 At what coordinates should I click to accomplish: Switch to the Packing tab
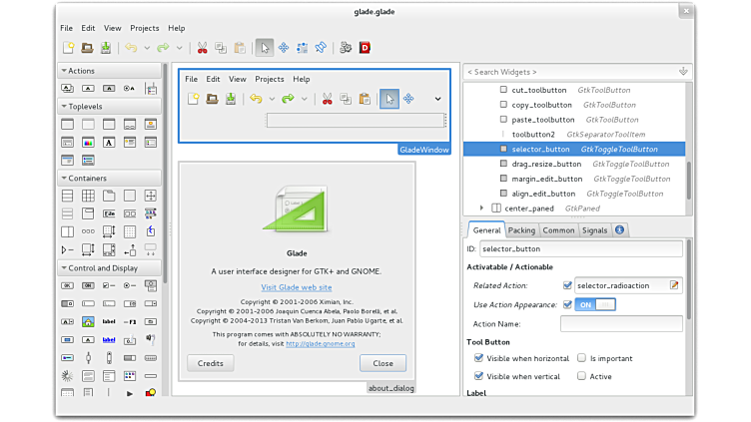tap(521, 230)
